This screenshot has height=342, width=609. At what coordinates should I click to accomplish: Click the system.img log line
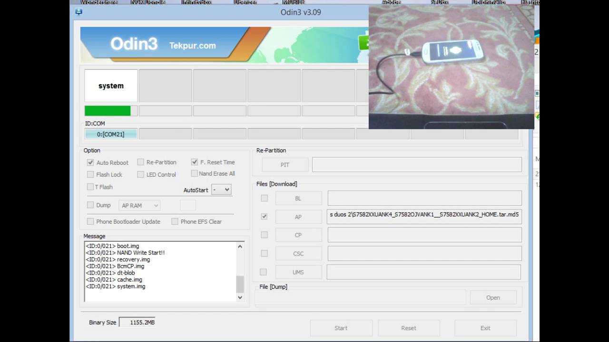116,286
